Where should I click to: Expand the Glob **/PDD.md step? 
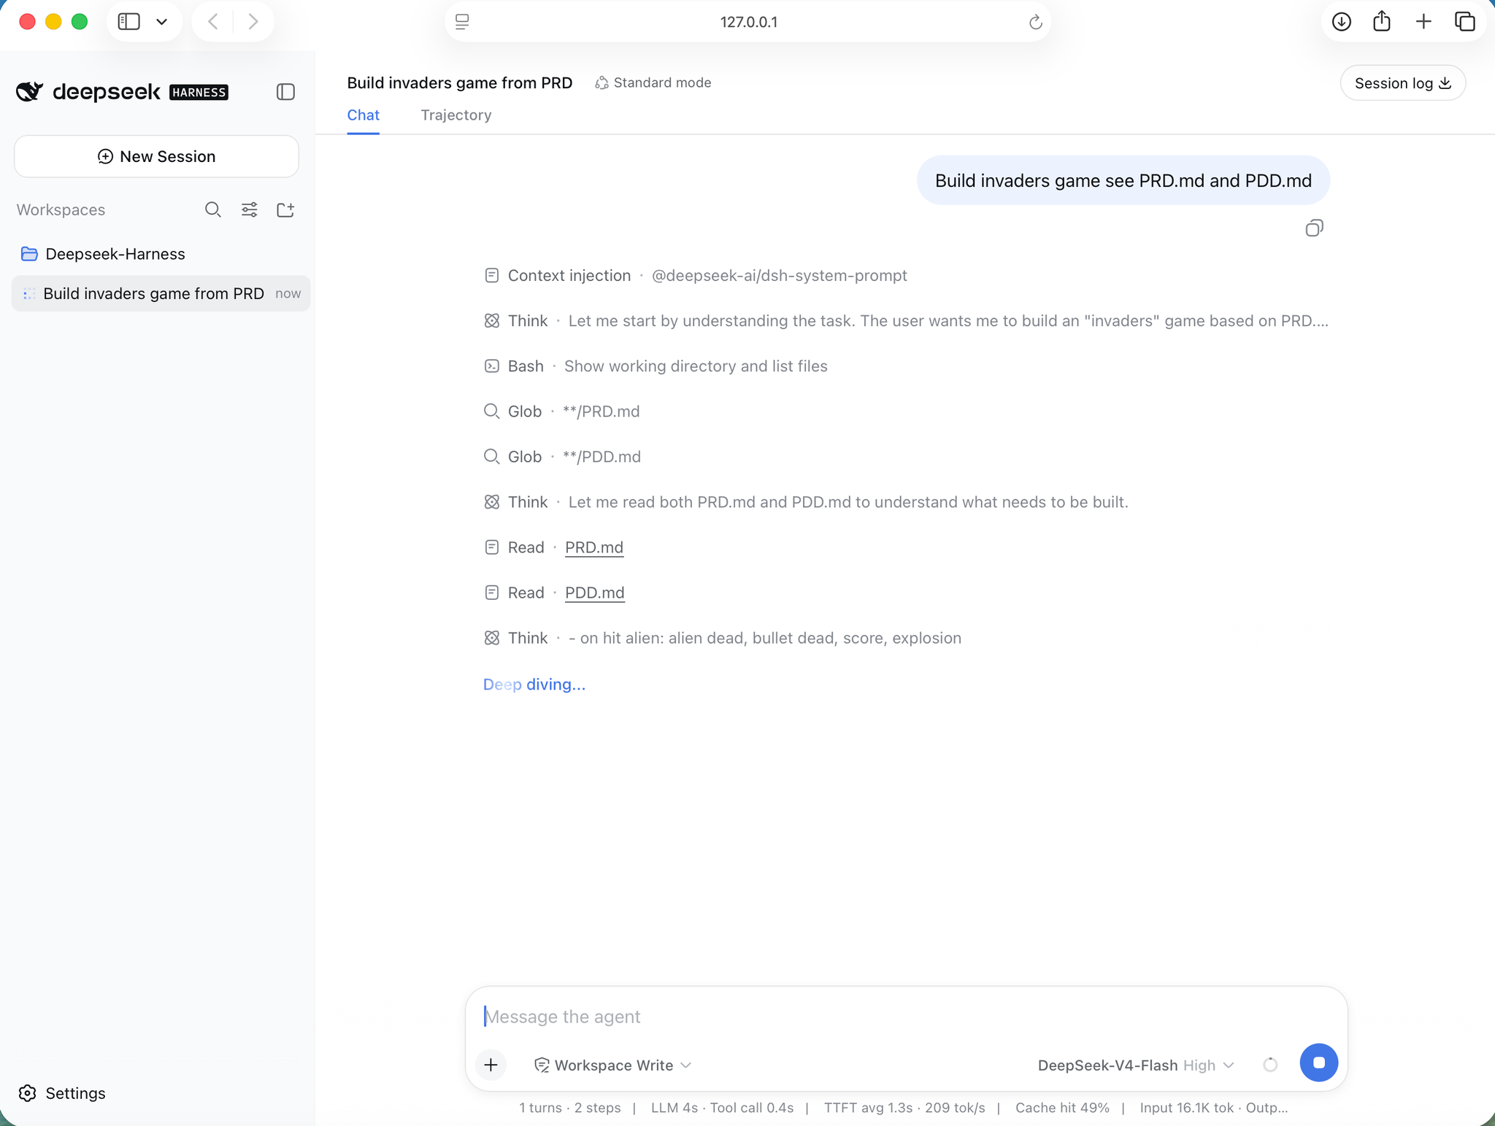[562, 457]
